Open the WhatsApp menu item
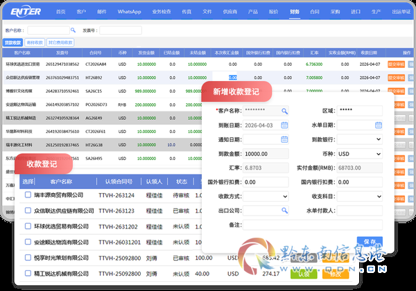Viewport: 416px width, 291px height. (130, 12)
